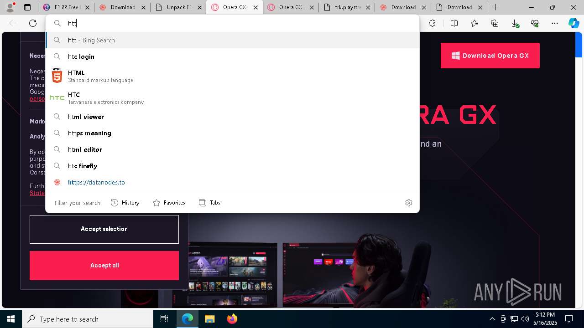Click the datanodes favicon in suggestions
This screenshot has width=584, height=328.
pos(57,182)
